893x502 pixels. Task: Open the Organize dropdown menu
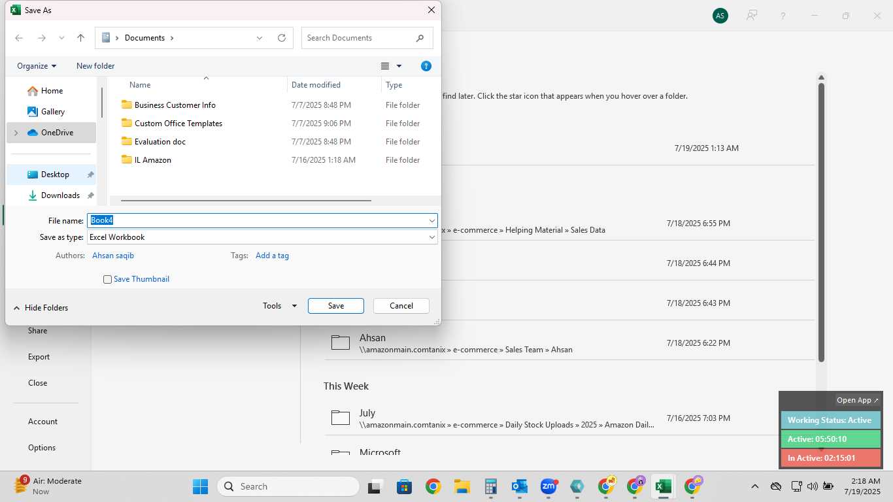tap(37, 66)
